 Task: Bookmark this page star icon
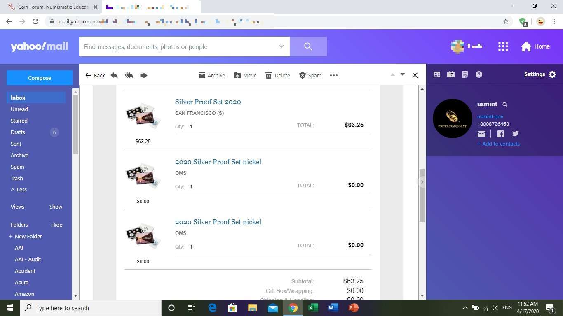506,21
